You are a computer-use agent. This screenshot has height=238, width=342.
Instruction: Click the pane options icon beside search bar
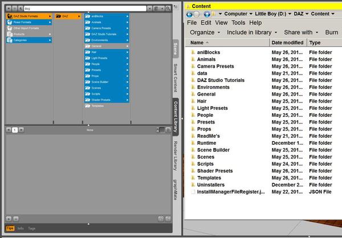176,7
